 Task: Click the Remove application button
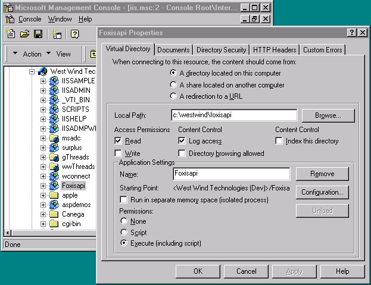322,174
